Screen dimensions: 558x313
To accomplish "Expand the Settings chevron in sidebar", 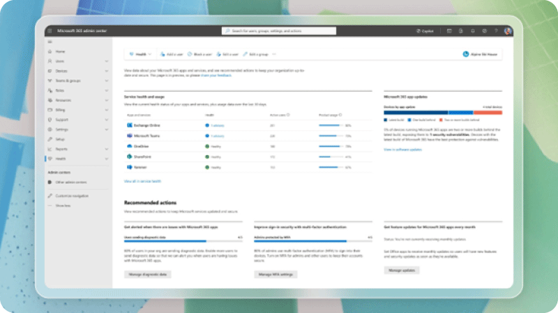I will pos(107,129).
